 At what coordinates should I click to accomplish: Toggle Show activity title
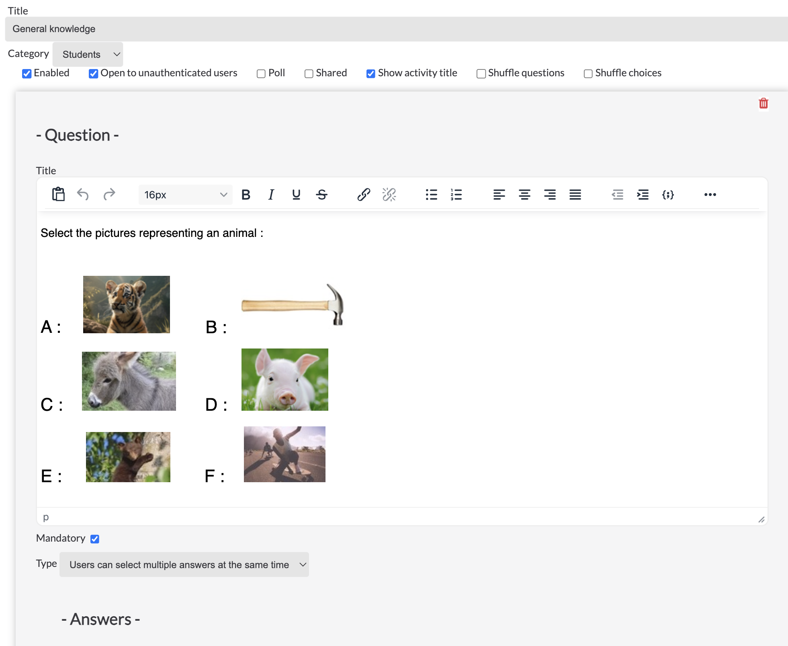371,73
